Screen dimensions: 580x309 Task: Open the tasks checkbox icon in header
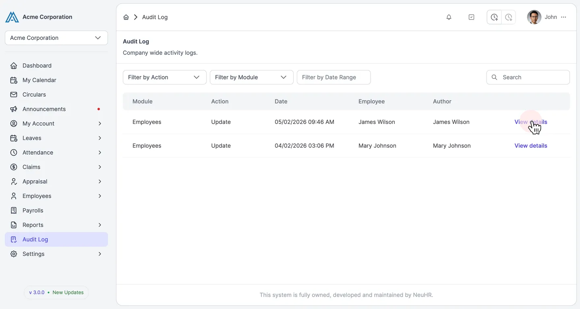(x=471, y=17)
